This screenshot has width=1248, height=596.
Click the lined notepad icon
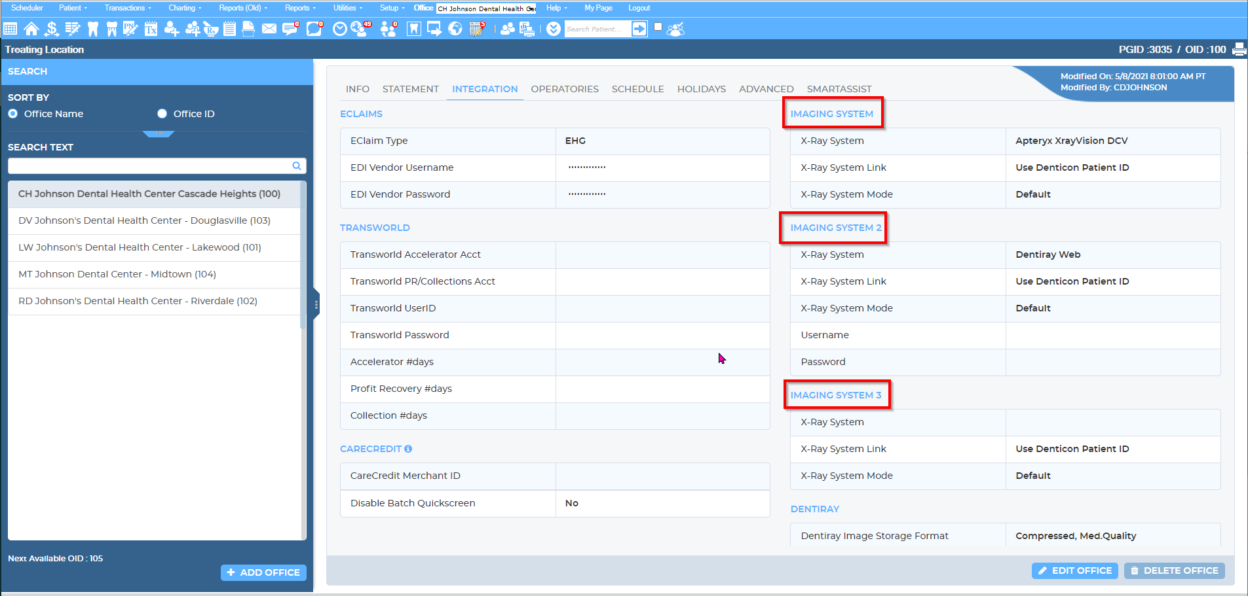pyautogui.click(x=229, y=29)
